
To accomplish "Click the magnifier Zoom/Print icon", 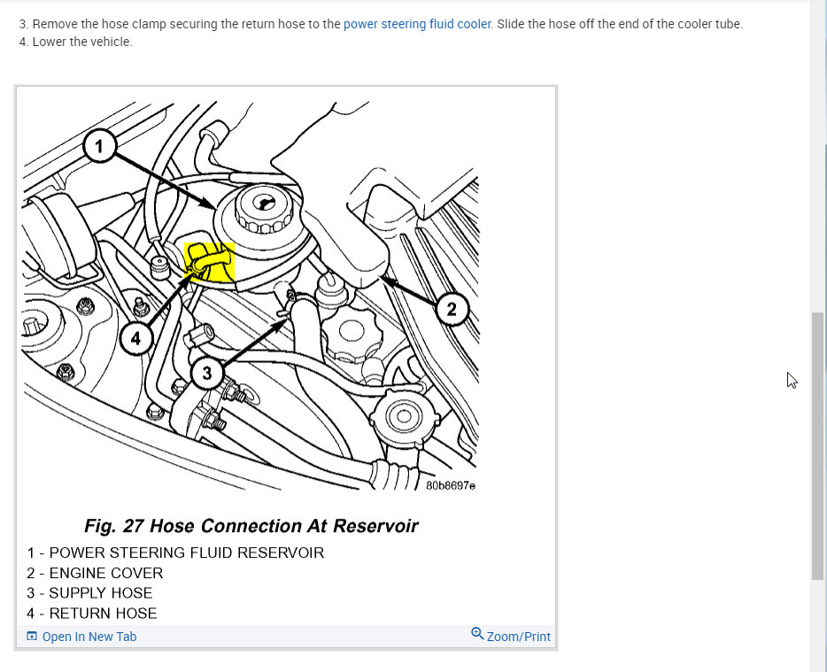I will [x=476, y=634].
